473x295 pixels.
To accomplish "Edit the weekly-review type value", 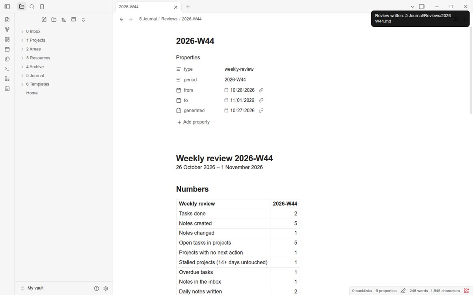I will 239,69.
